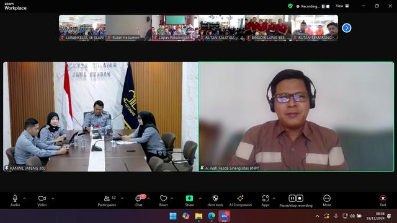Turn off camera with Video button
The height and width of the screenshot is (223, 397).
point(42,201)
